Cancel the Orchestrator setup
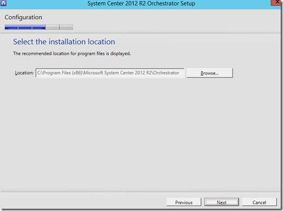The image size is (283, 211). coord(259,202)
